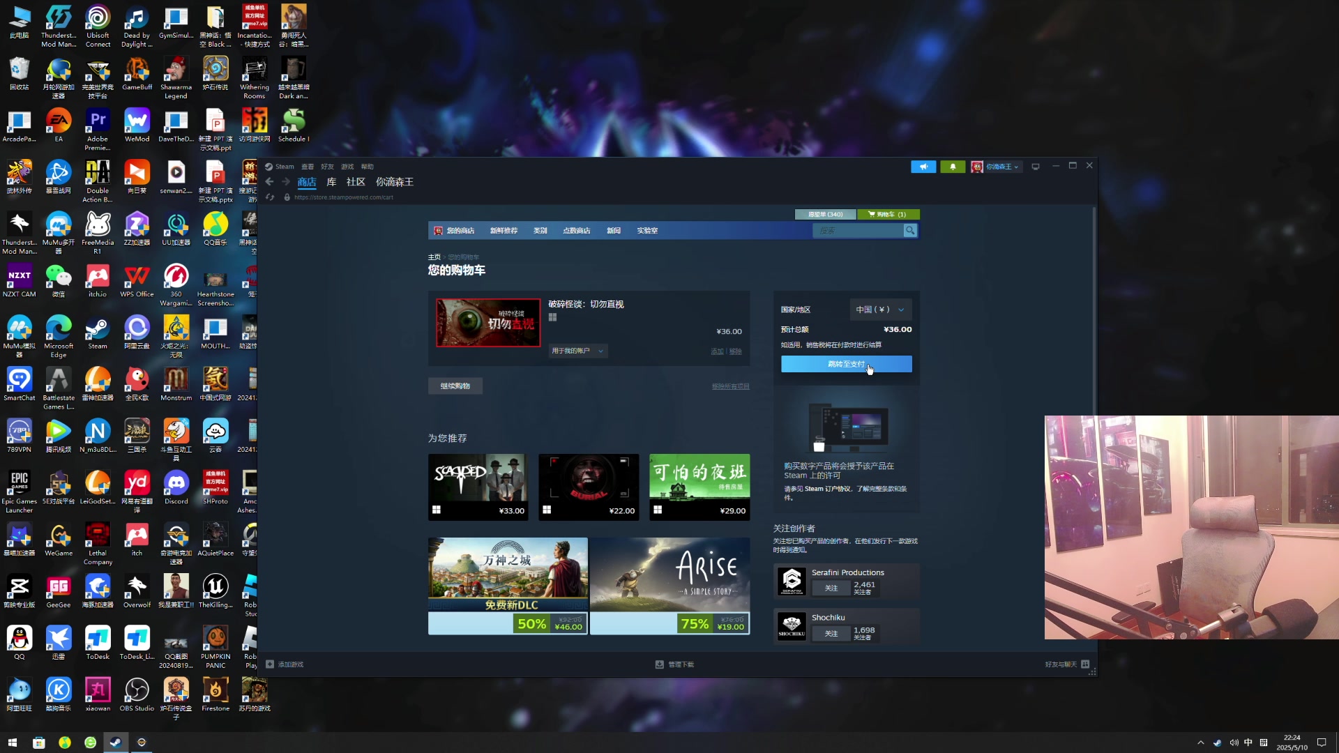Open 类别 in the store nav bar
Image resolution: width=1339 pixels, height=753 pixels.
coord(540,231)
